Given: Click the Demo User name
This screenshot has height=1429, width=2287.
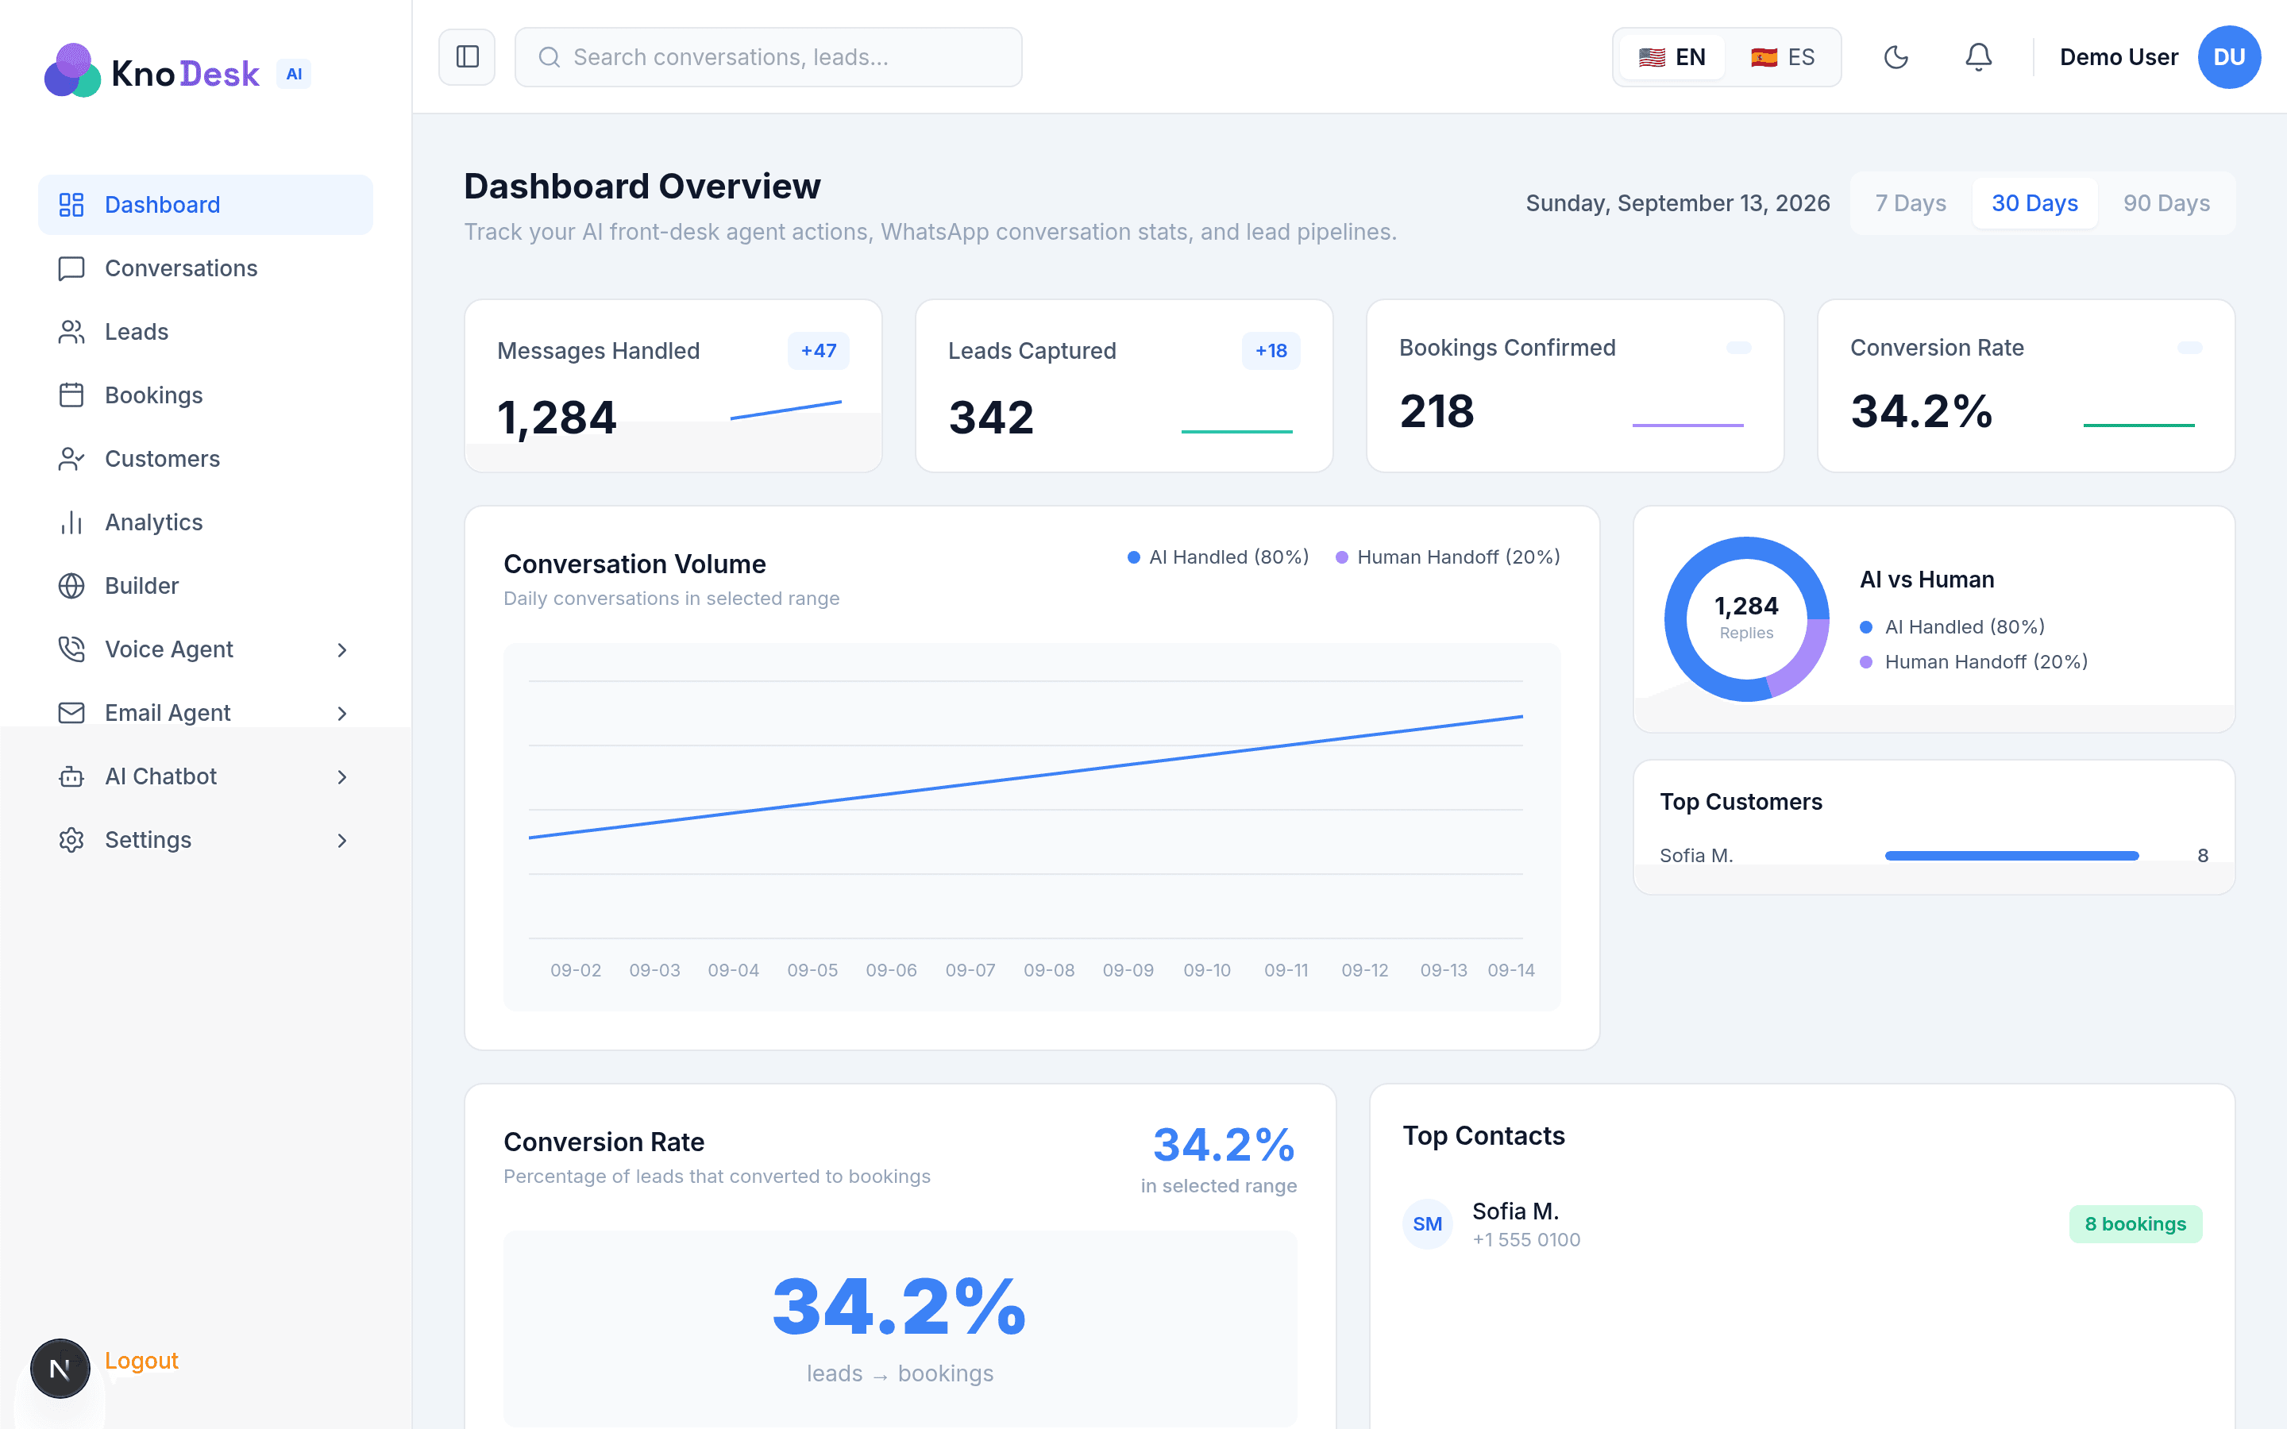Looking at the screenshot, I should 2118,56.
